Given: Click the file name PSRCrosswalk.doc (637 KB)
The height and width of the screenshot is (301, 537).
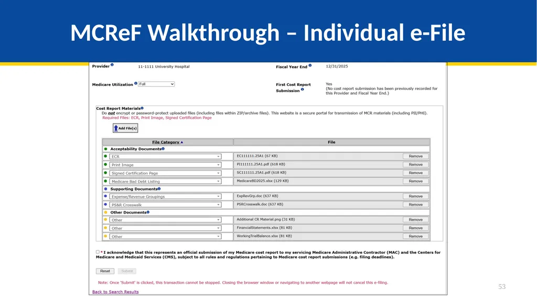Looking at the screenshot, I should tap(260, 204).
